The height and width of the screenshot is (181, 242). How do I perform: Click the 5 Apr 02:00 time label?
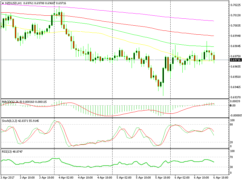click(x=124, y=178)
